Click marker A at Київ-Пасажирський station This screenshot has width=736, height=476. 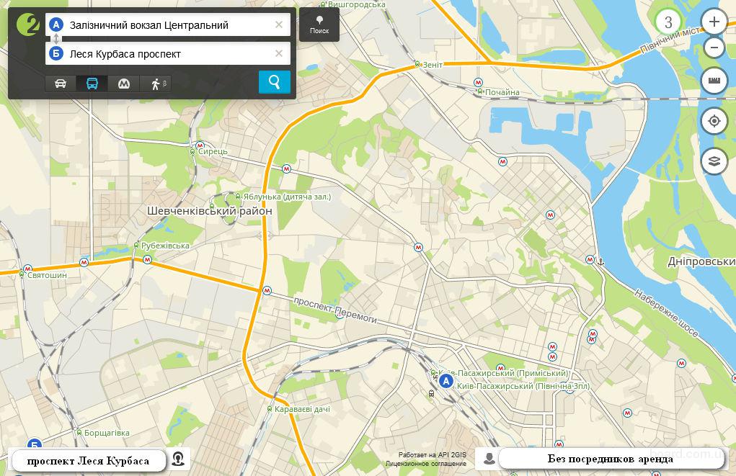tap(446, 382)
